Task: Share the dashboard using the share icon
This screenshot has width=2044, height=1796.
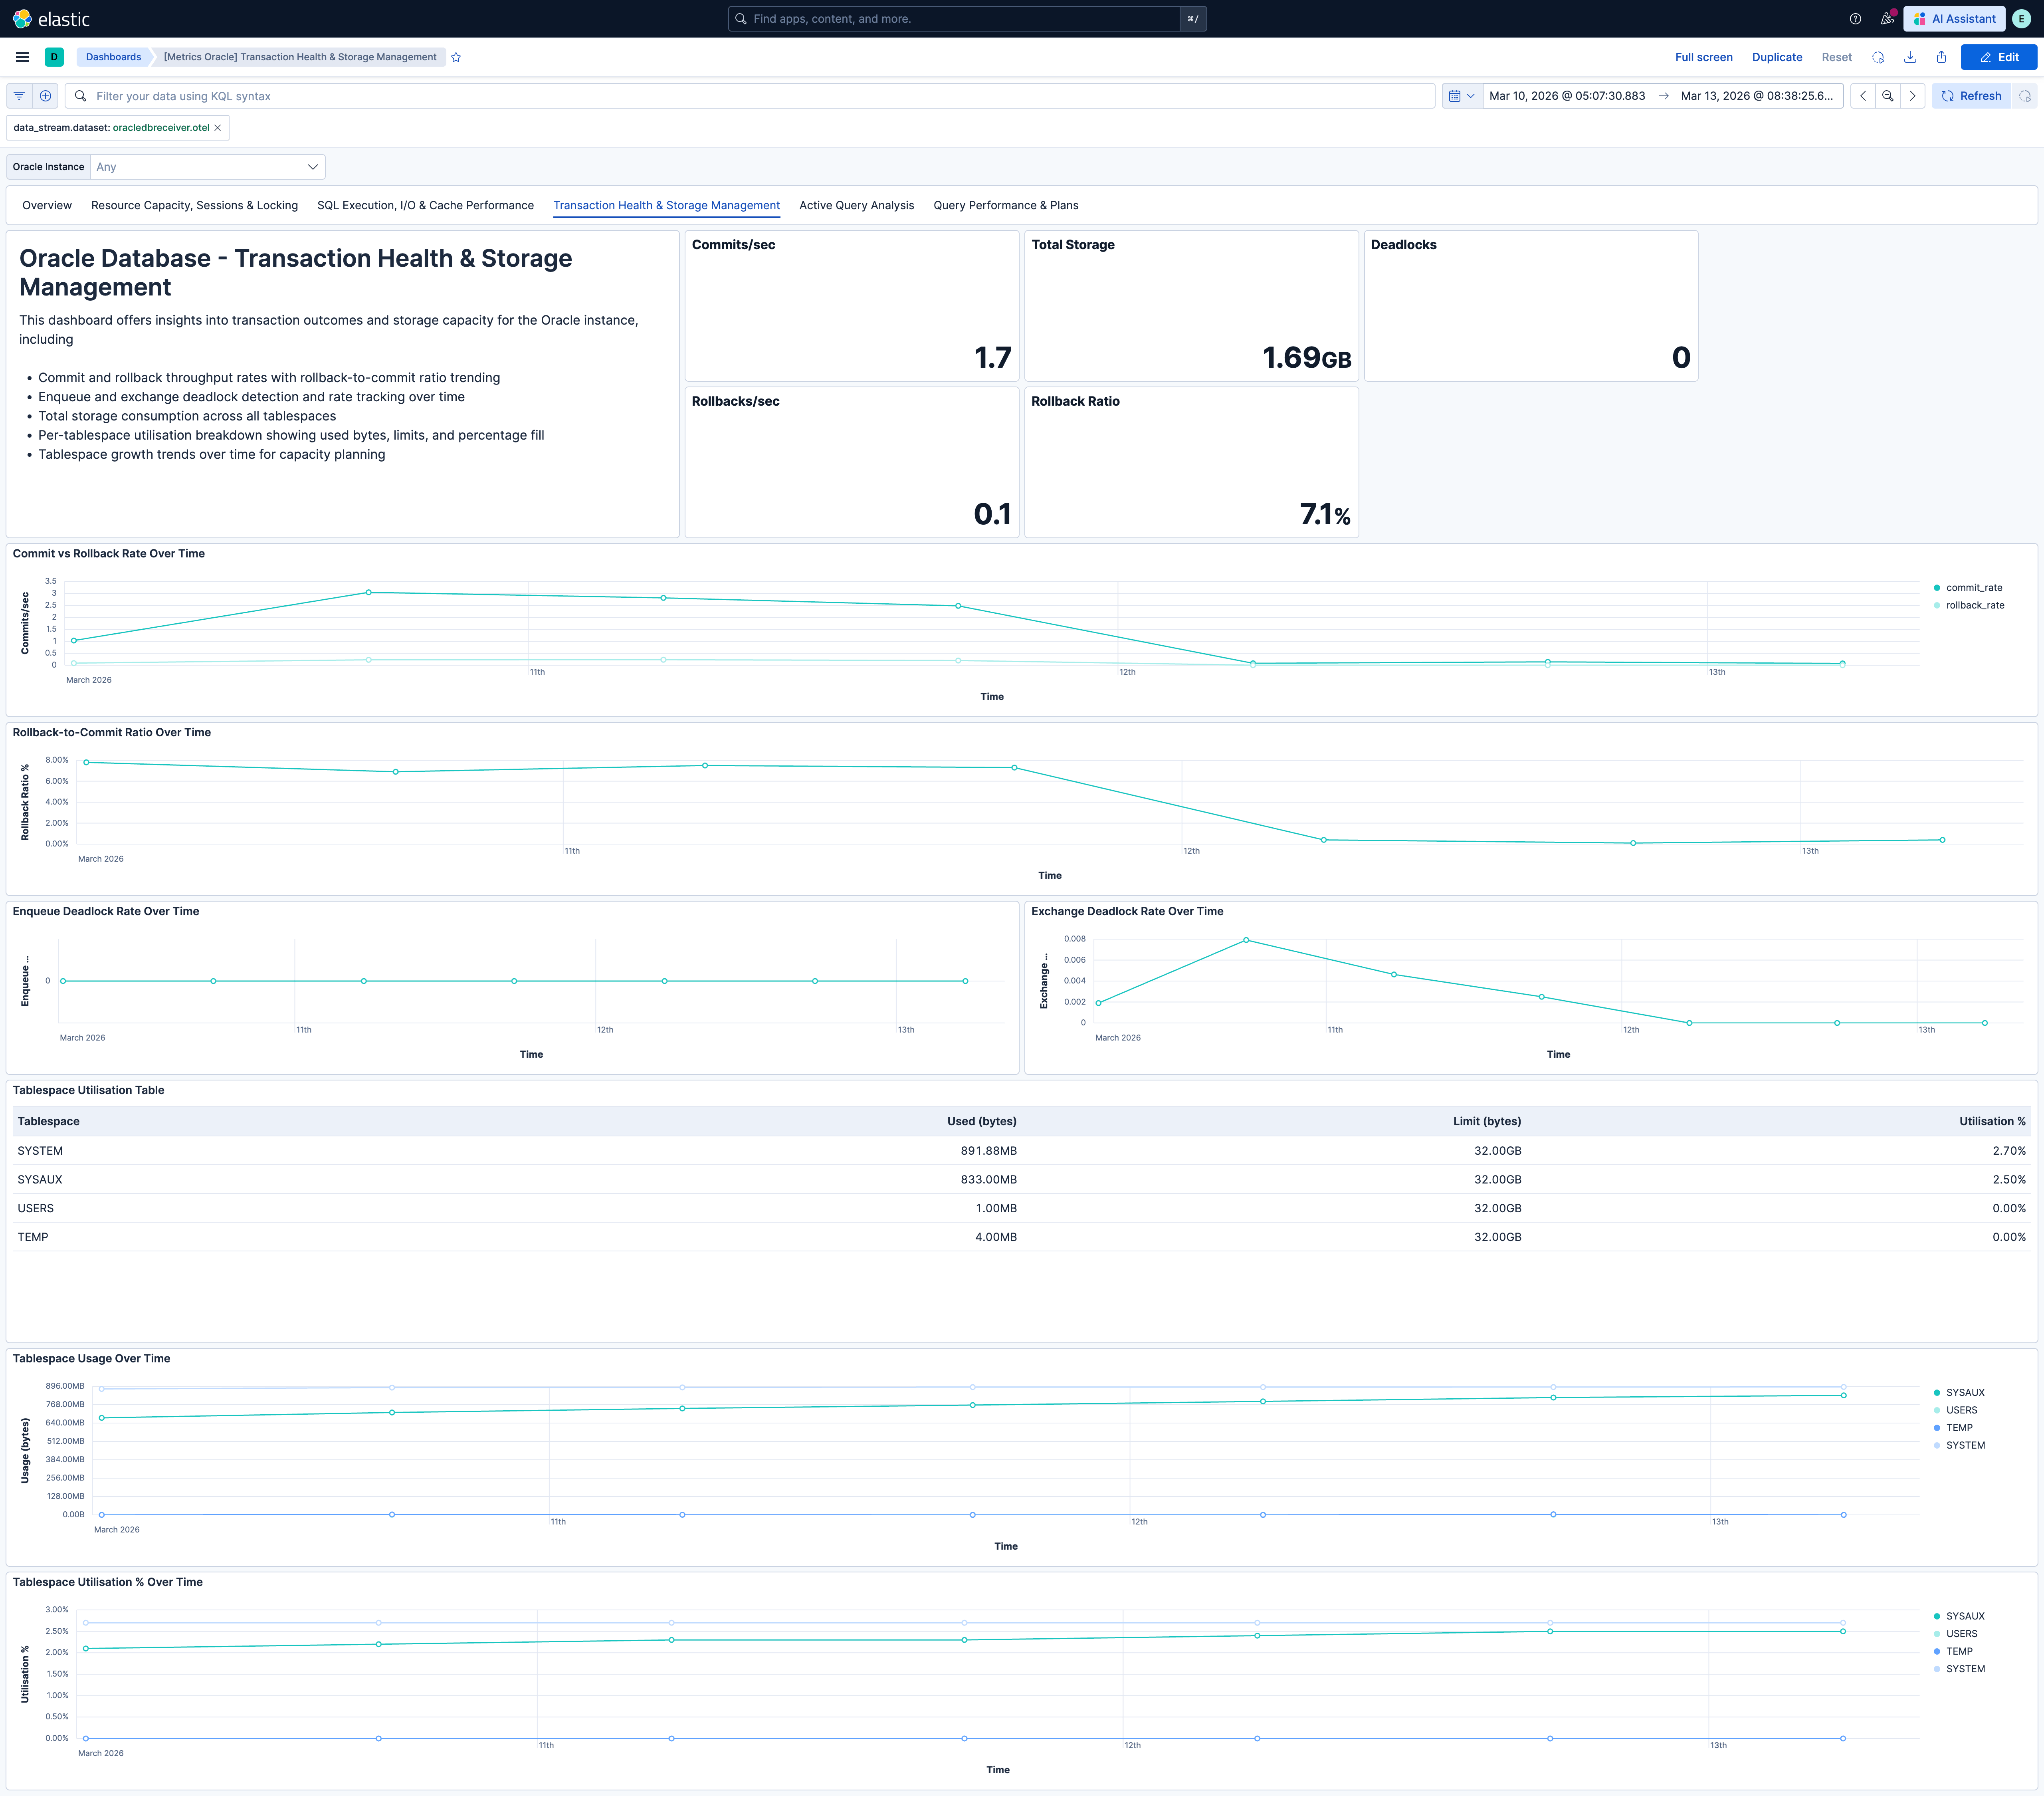Action: 1941,57
